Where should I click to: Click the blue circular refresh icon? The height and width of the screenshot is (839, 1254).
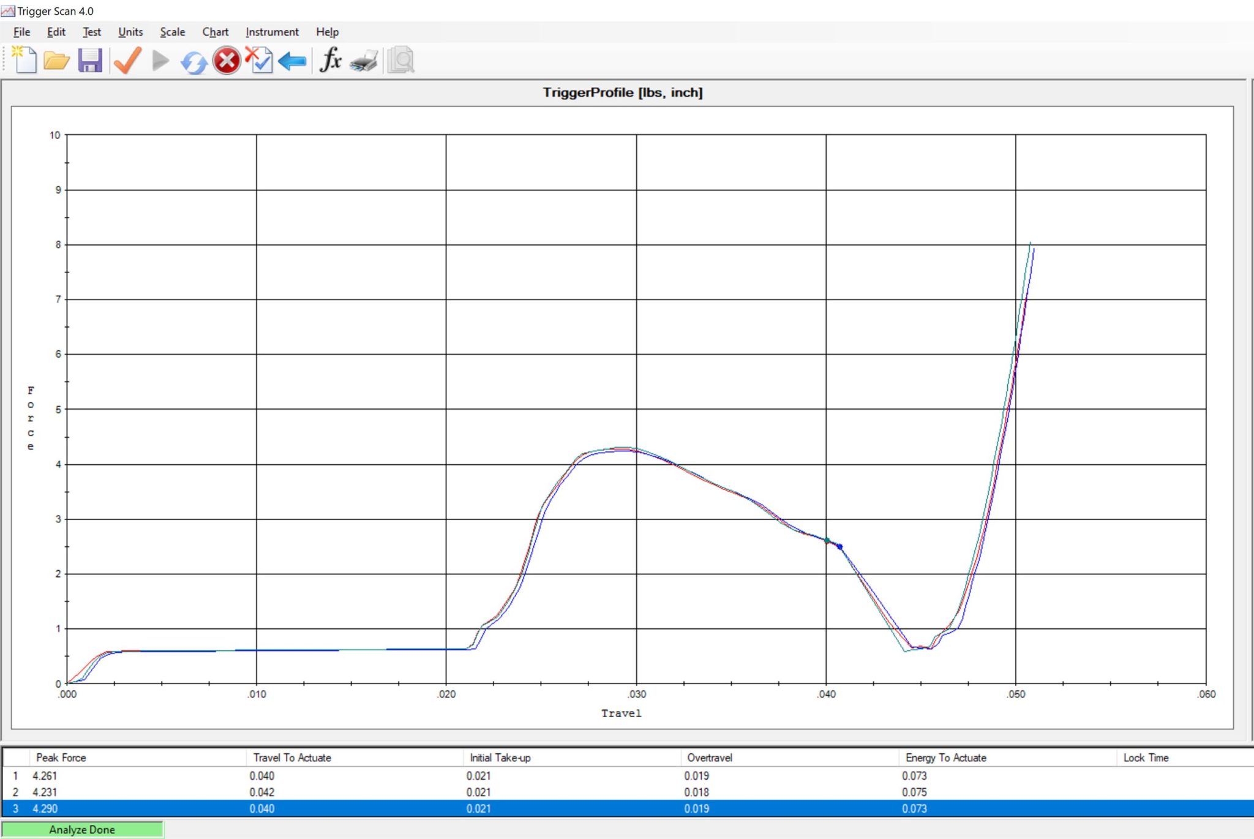tap(193, 62)
